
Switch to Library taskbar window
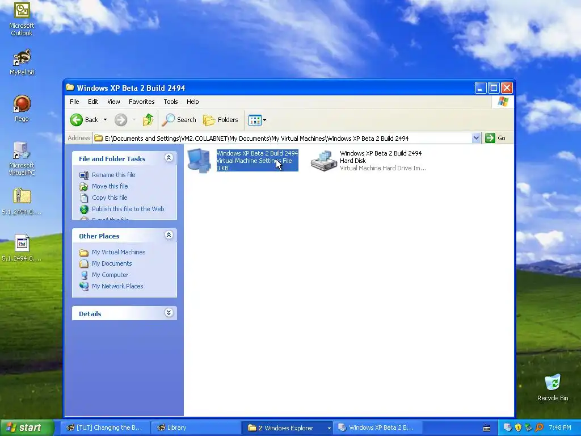click(x=196, y=428)
